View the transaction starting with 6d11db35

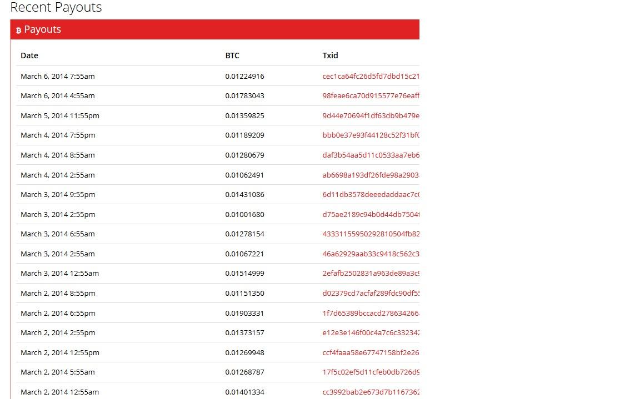point(371,194)
